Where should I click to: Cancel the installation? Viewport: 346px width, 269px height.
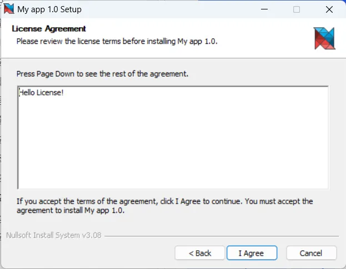311,253
